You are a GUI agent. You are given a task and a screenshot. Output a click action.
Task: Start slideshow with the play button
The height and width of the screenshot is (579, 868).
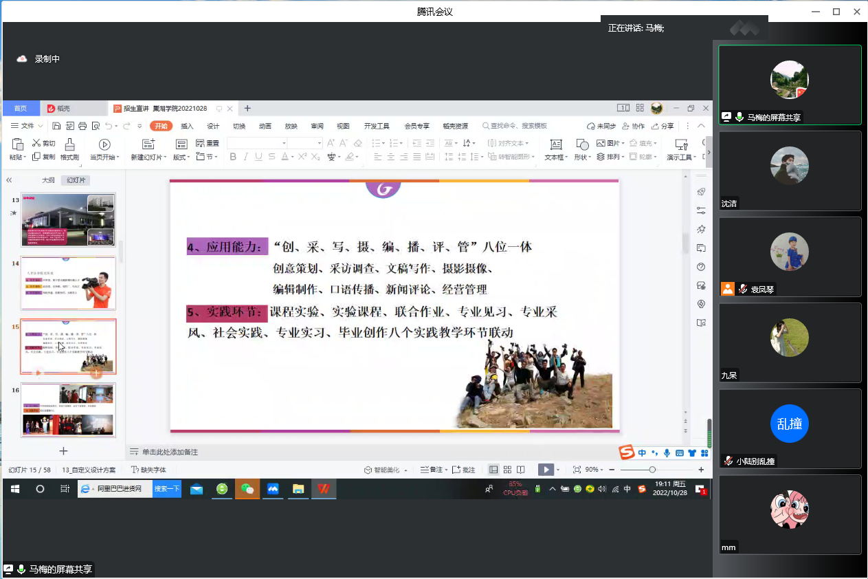pyautogui.click(x=546, y=470)
